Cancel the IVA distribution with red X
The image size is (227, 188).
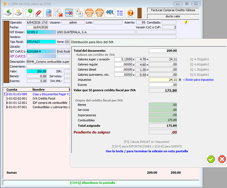point(222,159)
